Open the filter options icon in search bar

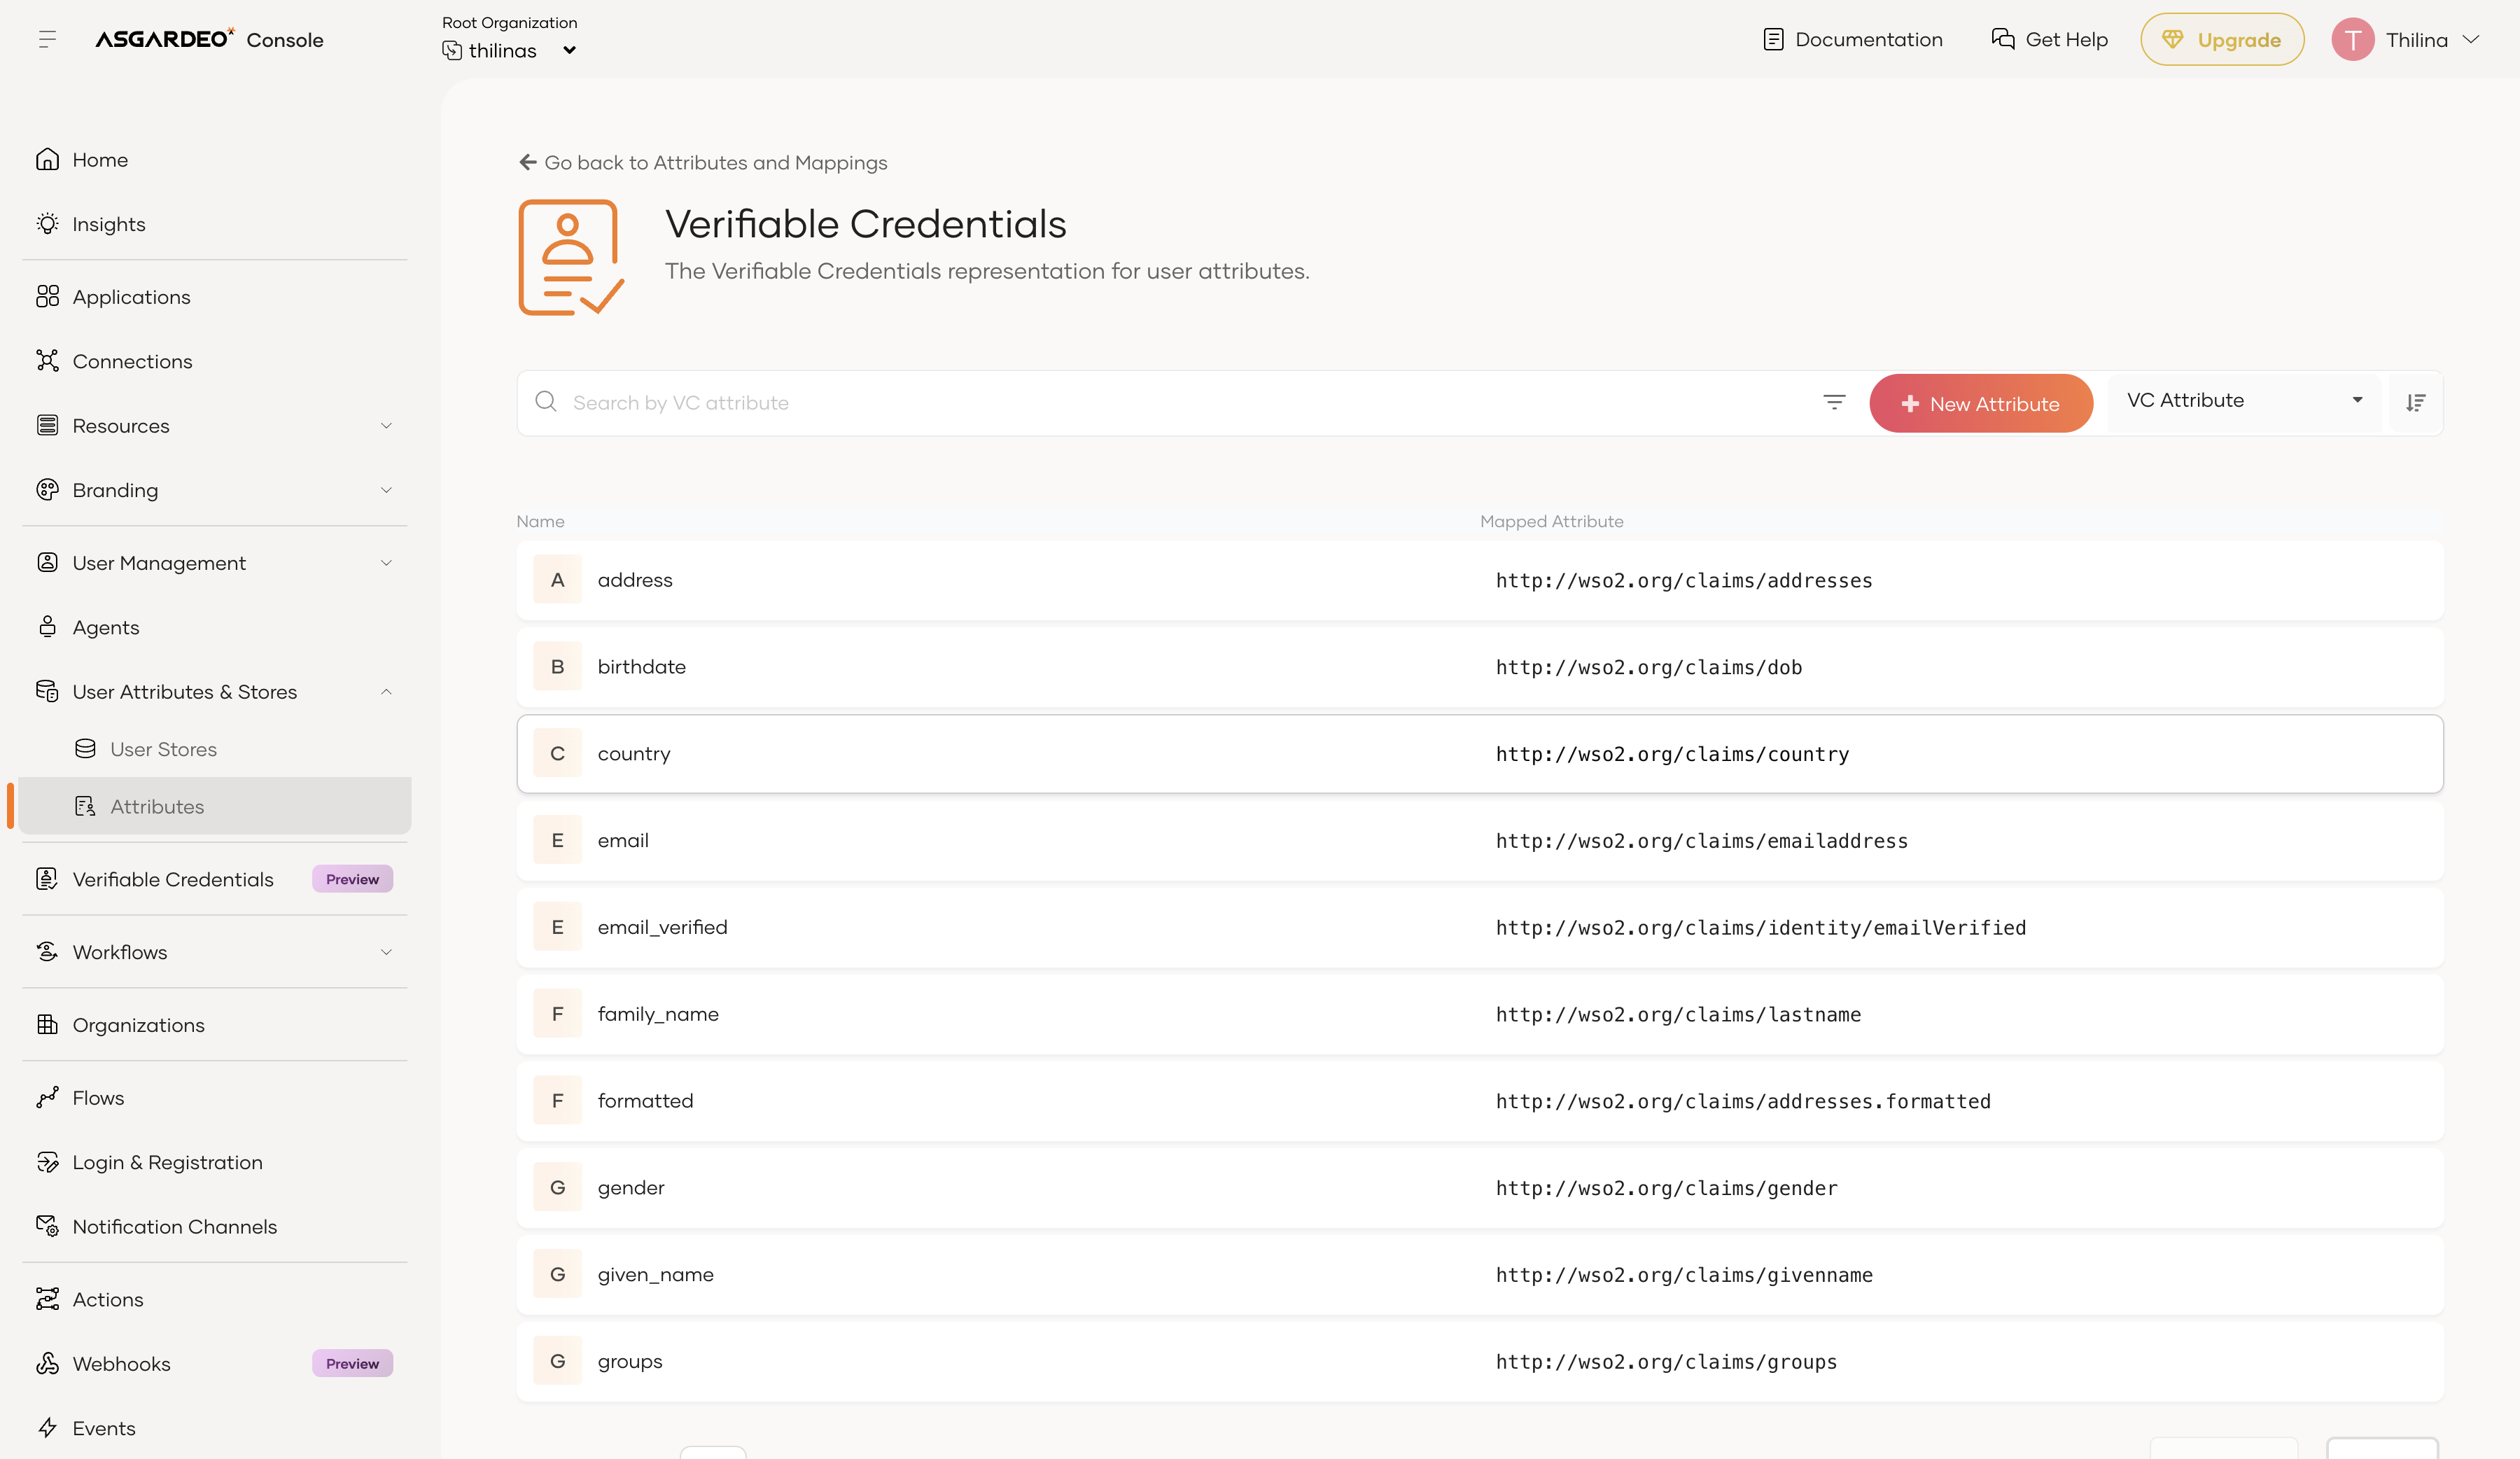tap(1833, 402)
